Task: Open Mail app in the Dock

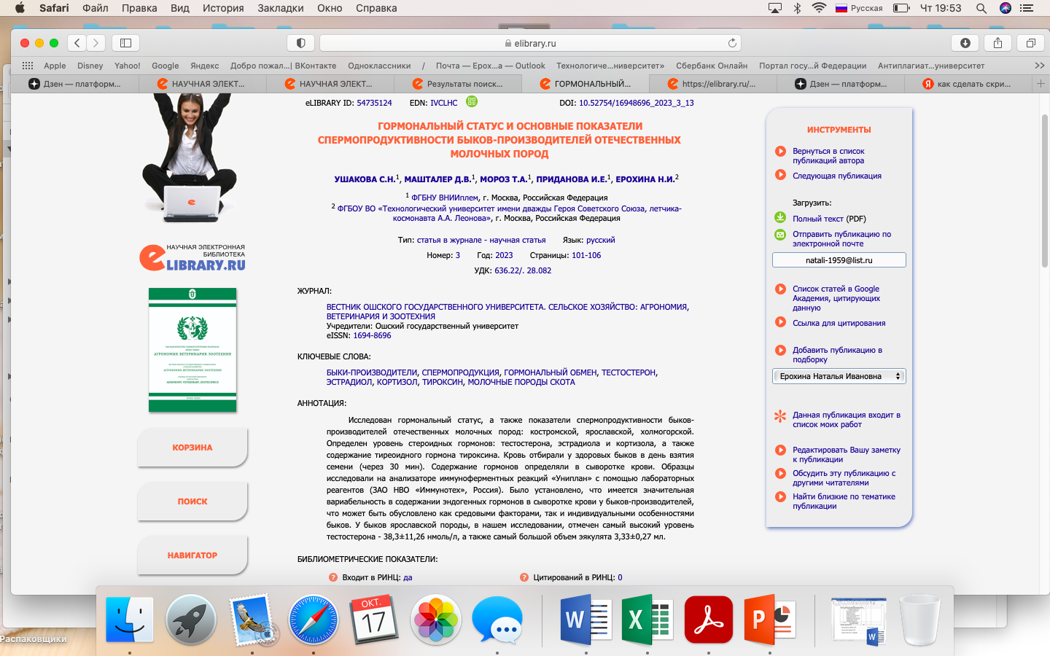Action: 252,620
